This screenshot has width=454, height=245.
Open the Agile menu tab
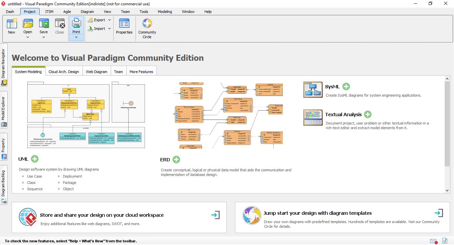pyautogui.click(x=67, y=12)
